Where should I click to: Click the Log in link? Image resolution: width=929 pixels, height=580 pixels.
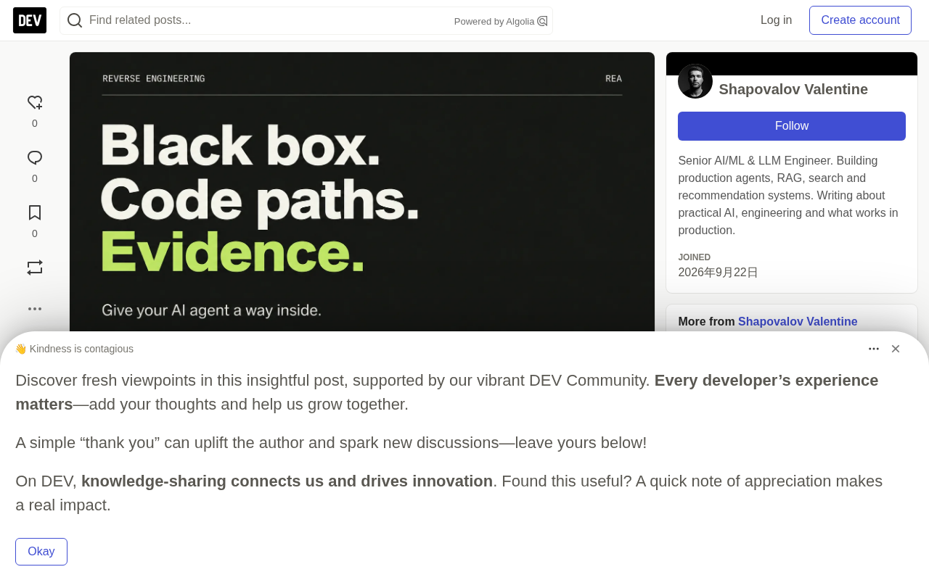(x=776, y=20)
